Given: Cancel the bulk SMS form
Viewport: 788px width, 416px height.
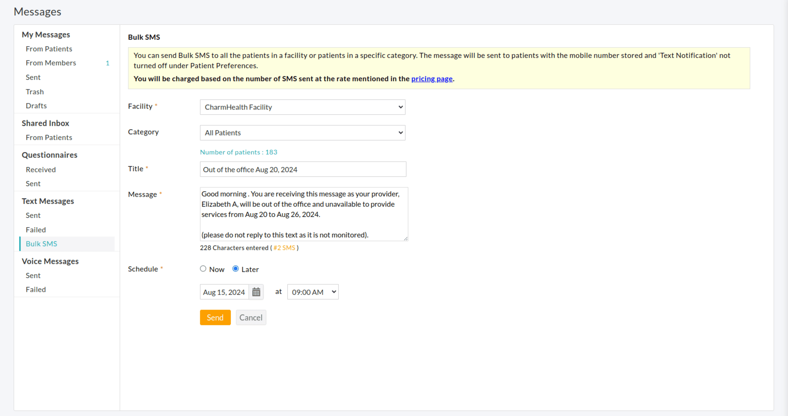Looking at the screenshot, I should pos(251,318).
